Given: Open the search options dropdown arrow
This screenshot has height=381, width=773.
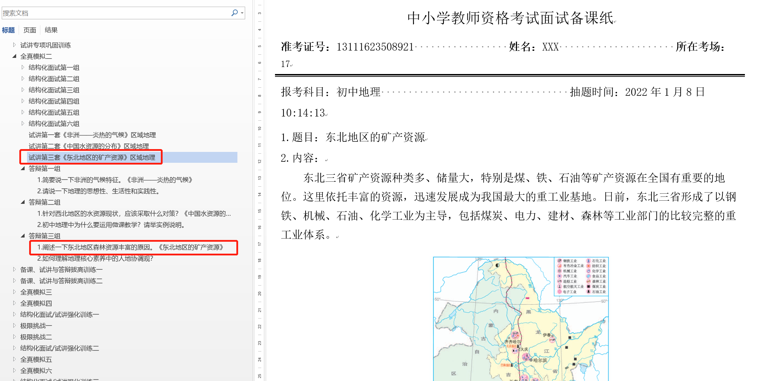Looking at the screenshot, I should (x=242, y=13).
